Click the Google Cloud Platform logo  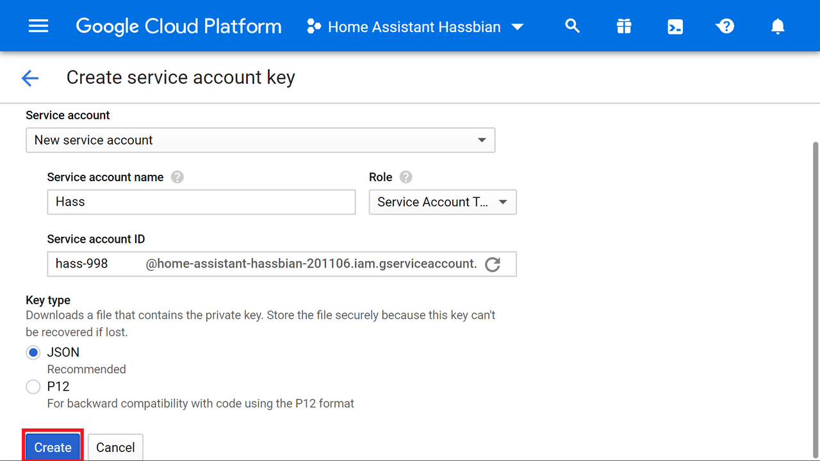pyautogui.click(x=179, y=26)
